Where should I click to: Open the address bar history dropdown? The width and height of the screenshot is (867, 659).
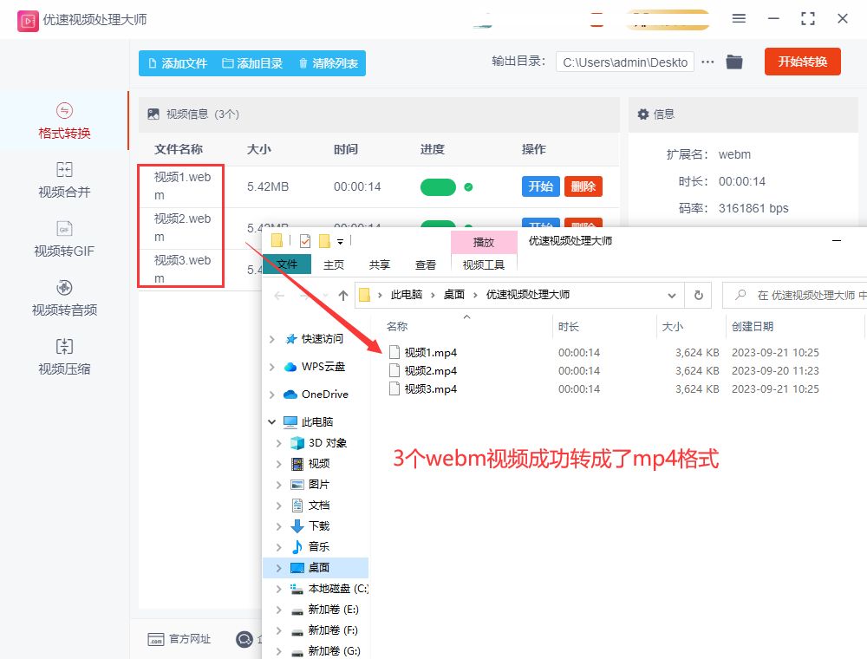[x=671, y=295]
